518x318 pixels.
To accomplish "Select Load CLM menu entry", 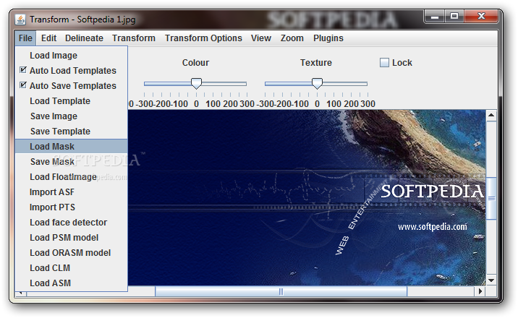I will point(72,268).
